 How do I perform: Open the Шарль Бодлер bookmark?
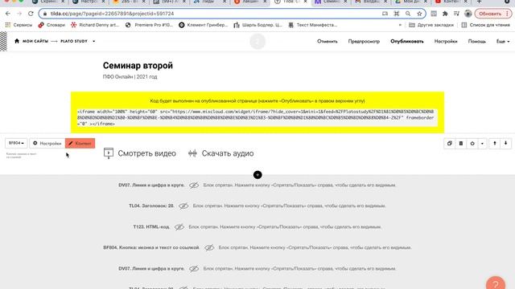click(x=257, y=25)
